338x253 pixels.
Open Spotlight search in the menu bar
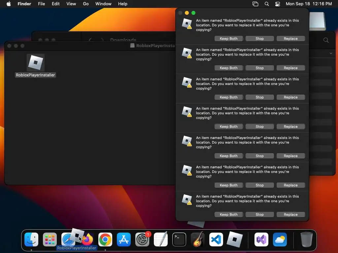(x=267, y=4)
